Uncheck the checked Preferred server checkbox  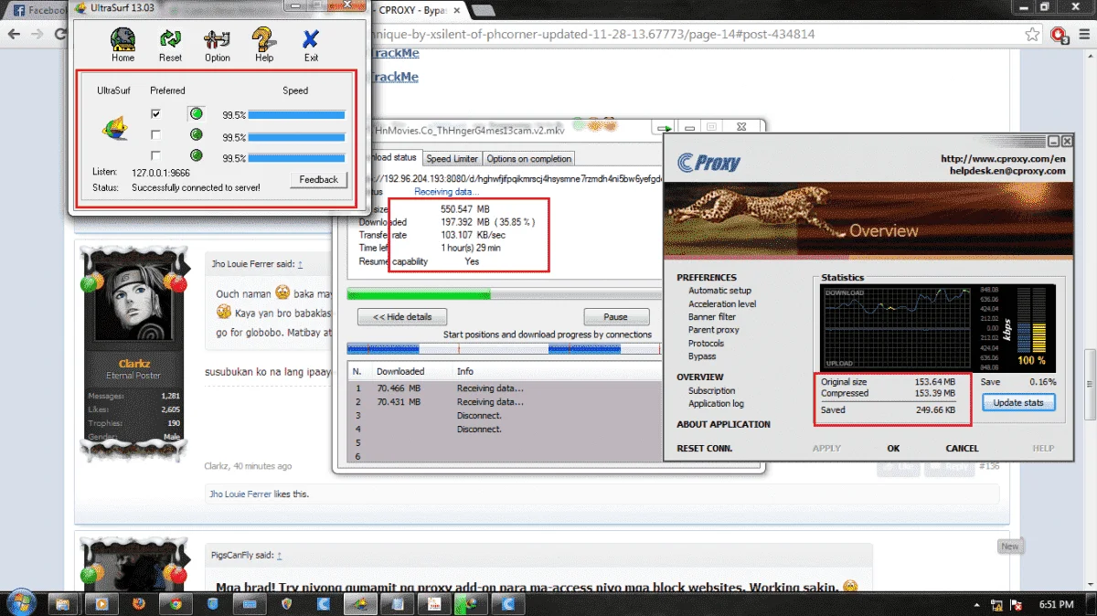[x=156, y=114]
